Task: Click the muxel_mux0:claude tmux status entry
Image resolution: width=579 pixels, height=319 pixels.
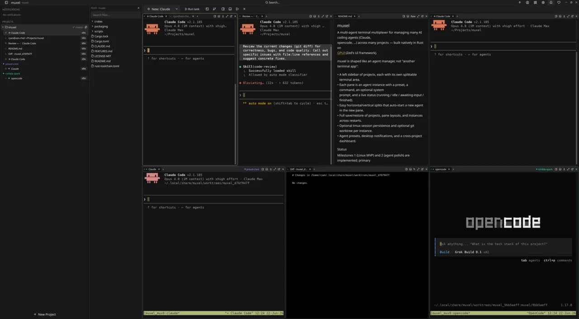Action: pos(162,313)
